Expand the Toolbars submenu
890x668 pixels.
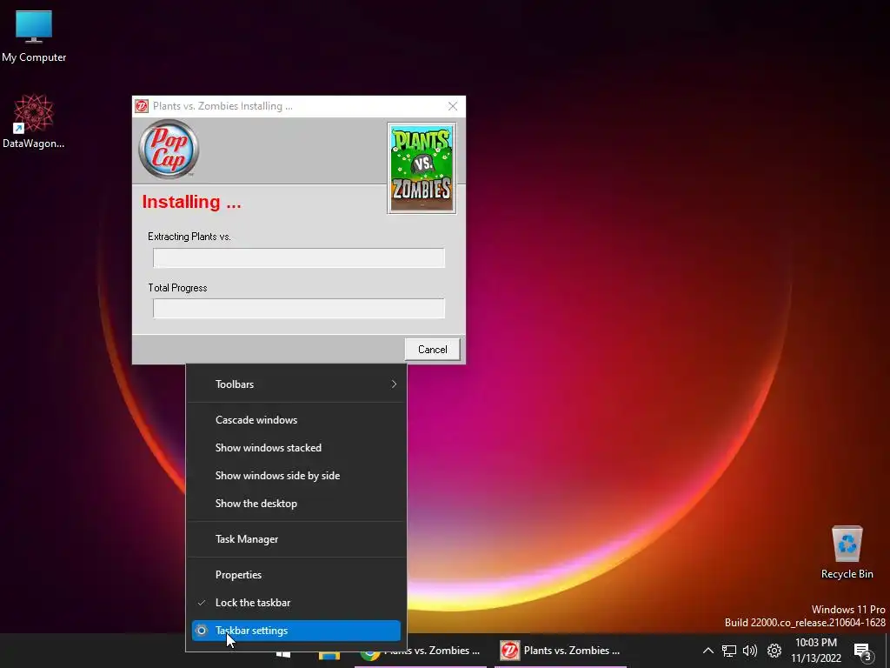click(x=296, y=384)
